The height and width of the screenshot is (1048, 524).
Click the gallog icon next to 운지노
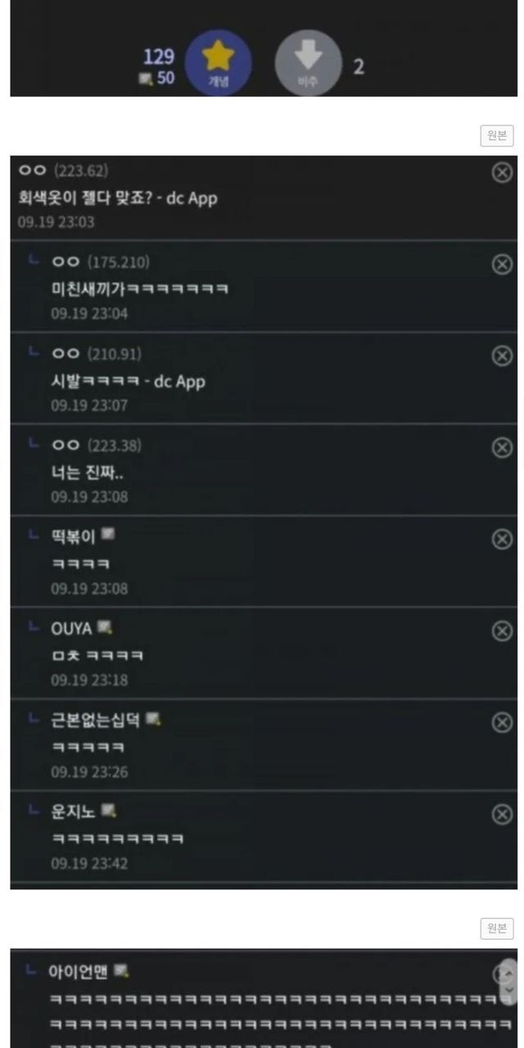pos(109,811)
